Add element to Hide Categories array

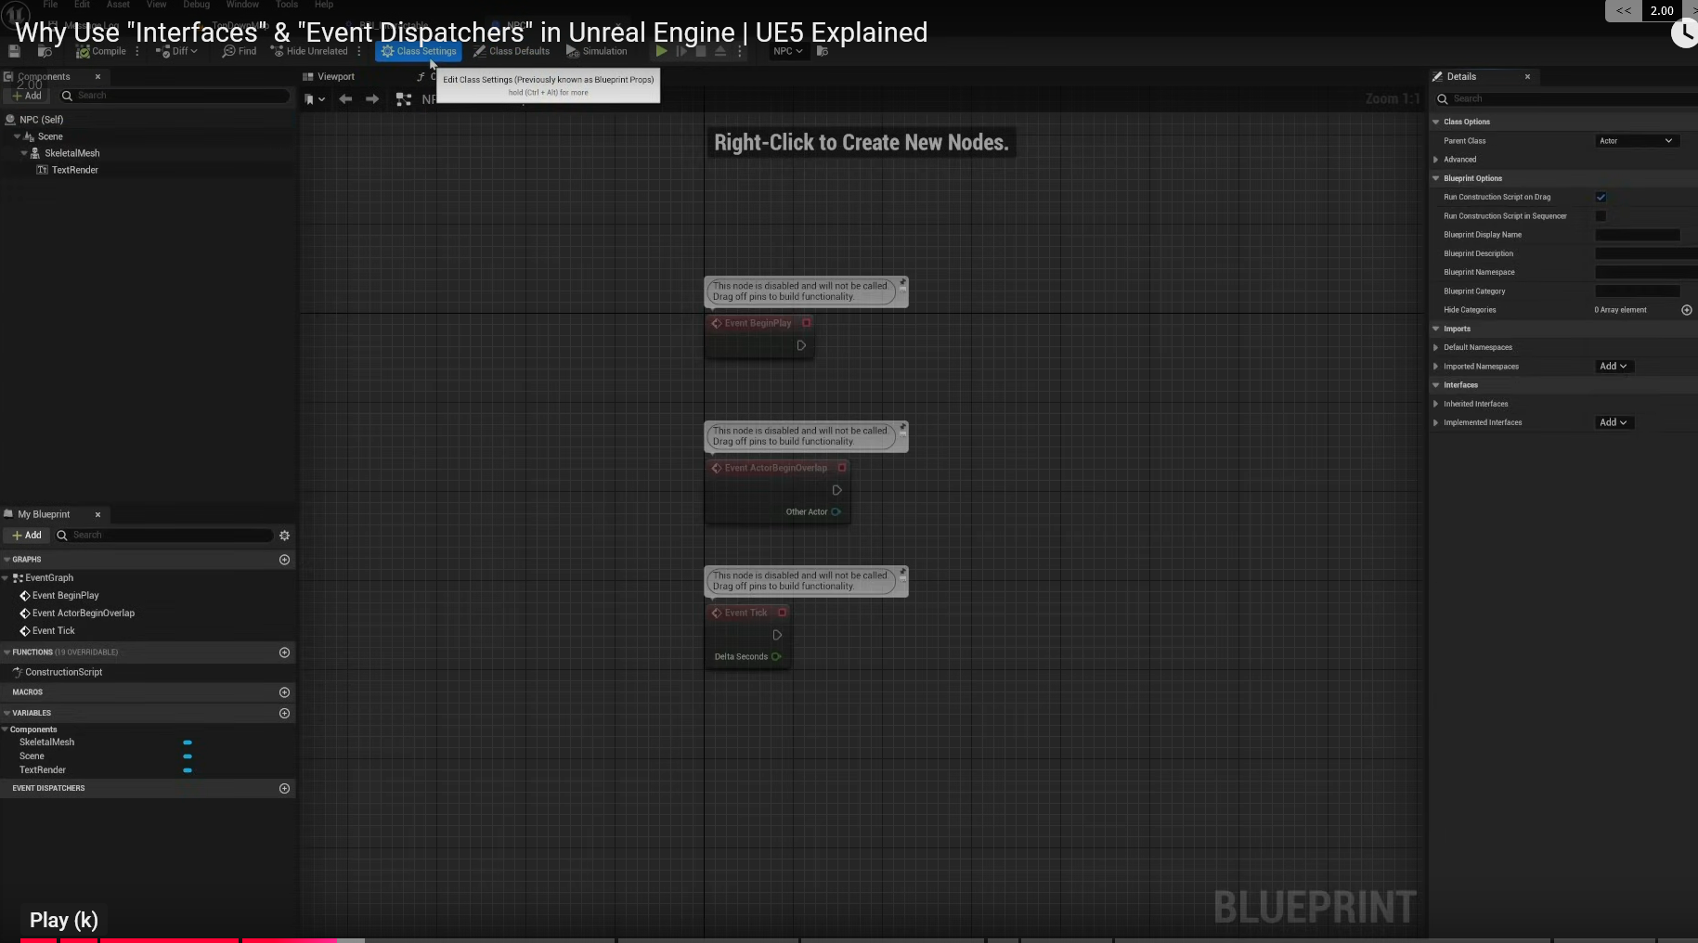pos(1686,310)
